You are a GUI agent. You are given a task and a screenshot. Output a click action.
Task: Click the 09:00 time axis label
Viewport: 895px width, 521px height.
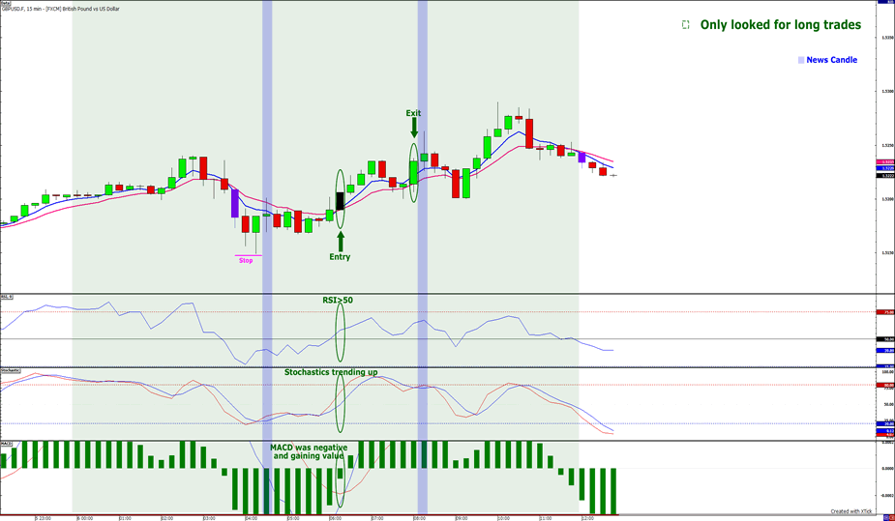click(462, 518)
